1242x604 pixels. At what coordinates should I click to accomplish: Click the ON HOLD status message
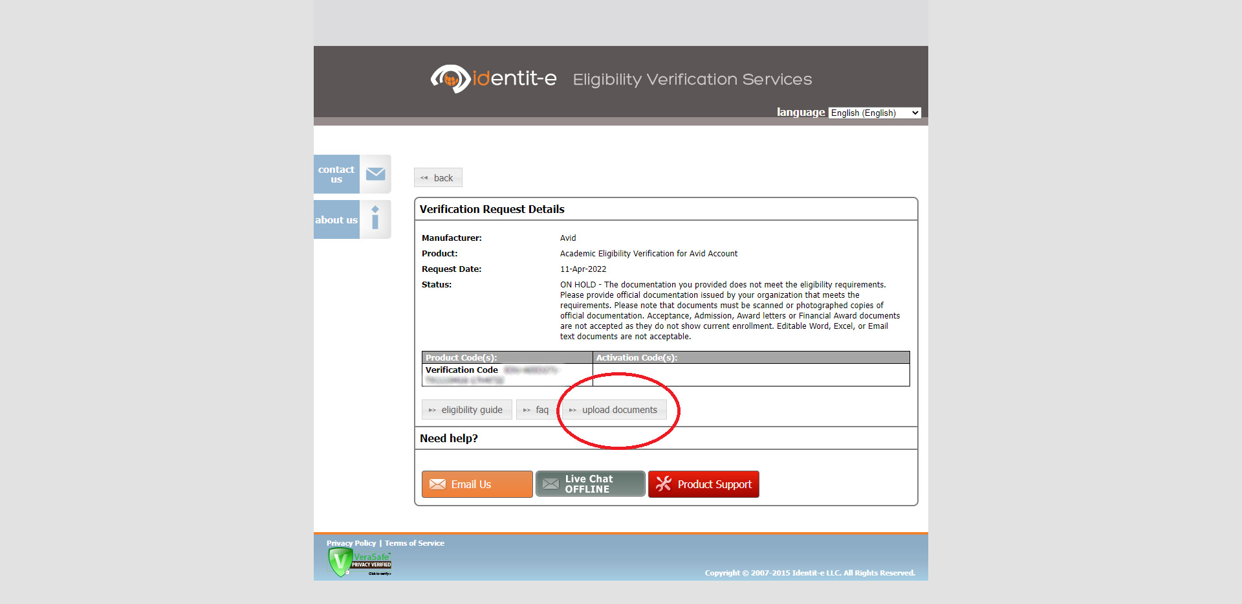[x=730, y=311]
